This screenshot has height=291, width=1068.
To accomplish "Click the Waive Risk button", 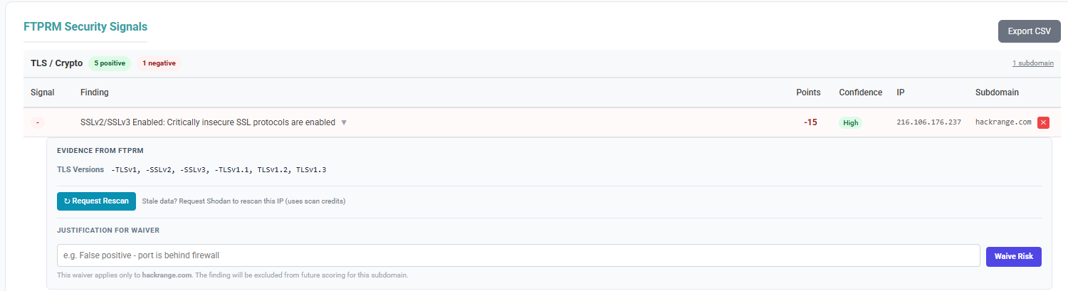I will pos(1013,256).
